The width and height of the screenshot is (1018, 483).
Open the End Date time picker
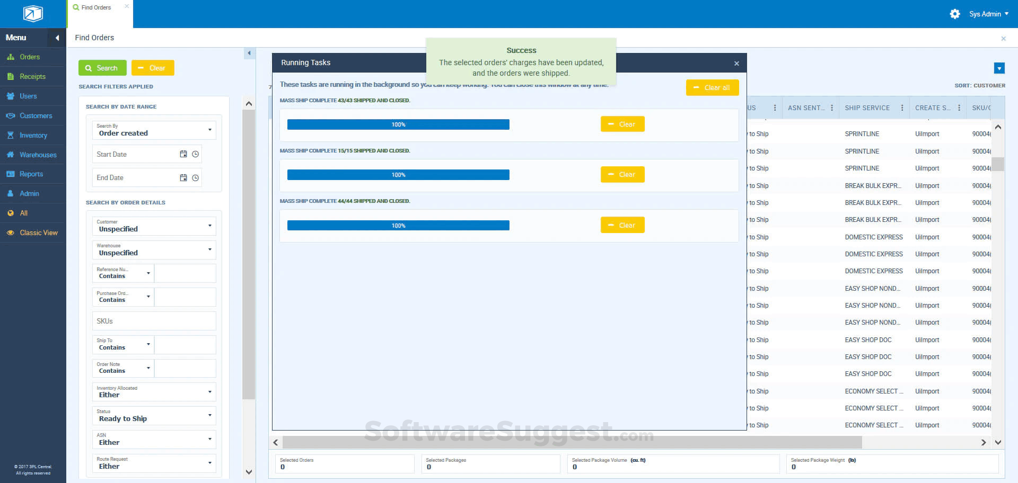click(195, 177)
